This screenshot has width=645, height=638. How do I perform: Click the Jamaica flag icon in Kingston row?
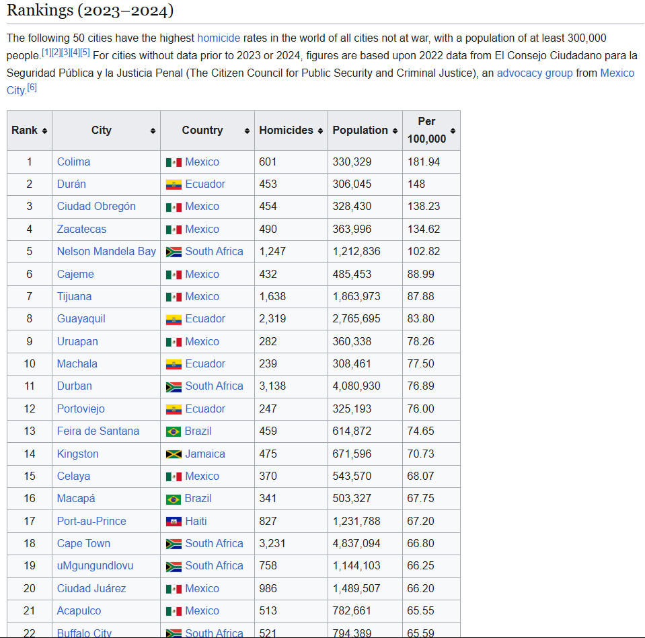pos(174,454)
